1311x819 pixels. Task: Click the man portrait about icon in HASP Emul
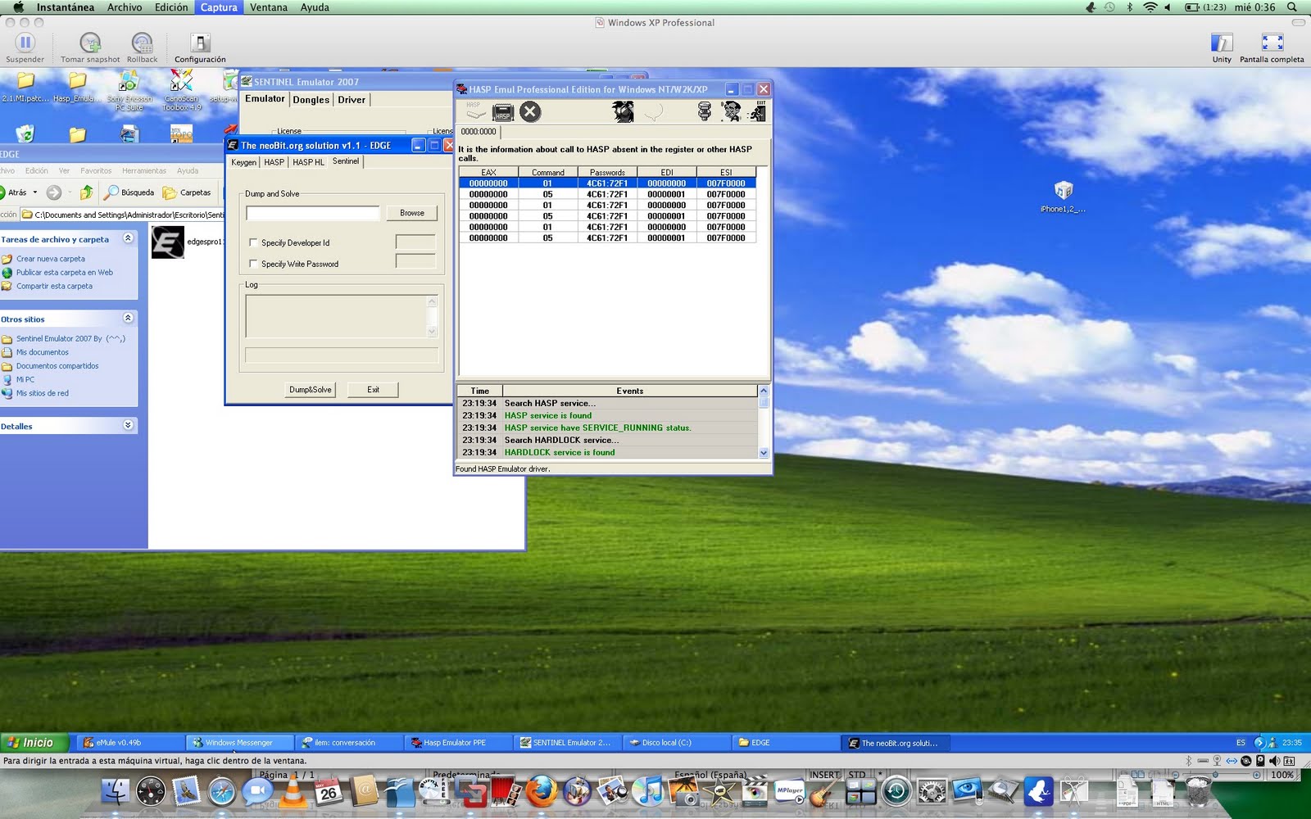click(x=731, y=111)
